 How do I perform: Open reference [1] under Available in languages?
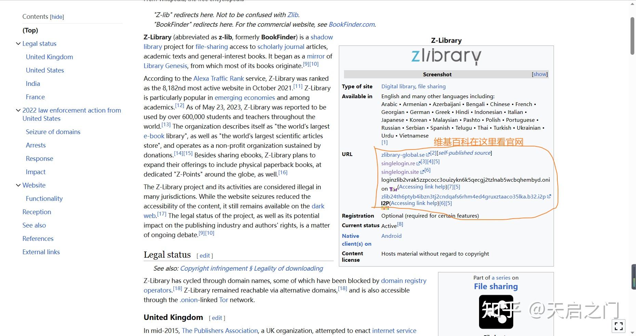[x=385, y=142]
